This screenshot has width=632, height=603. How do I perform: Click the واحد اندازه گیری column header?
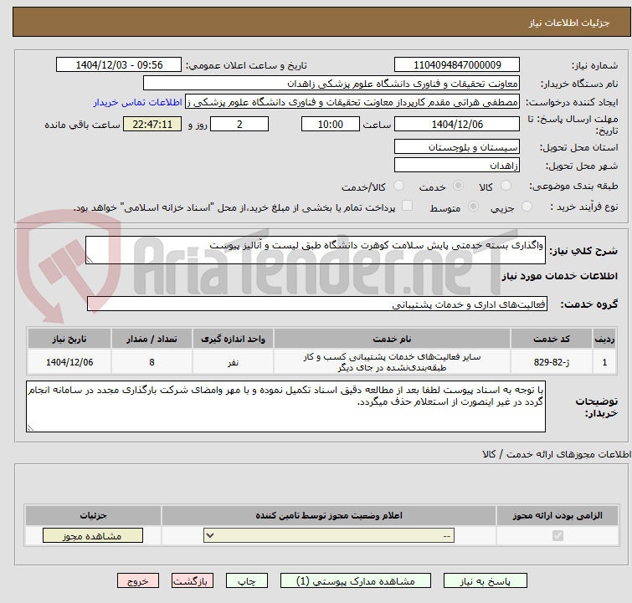point(233,339)
